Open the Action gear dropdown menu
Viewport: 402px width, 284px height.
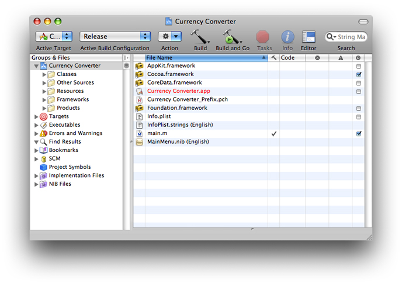pyautogui.click(x=169, y=36)
